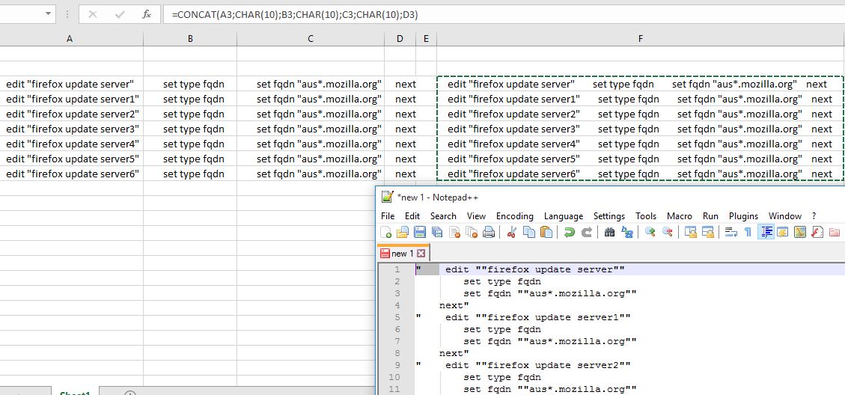Open Find with the binoculars icon
The image size is (845, 395).
[610, 232]
